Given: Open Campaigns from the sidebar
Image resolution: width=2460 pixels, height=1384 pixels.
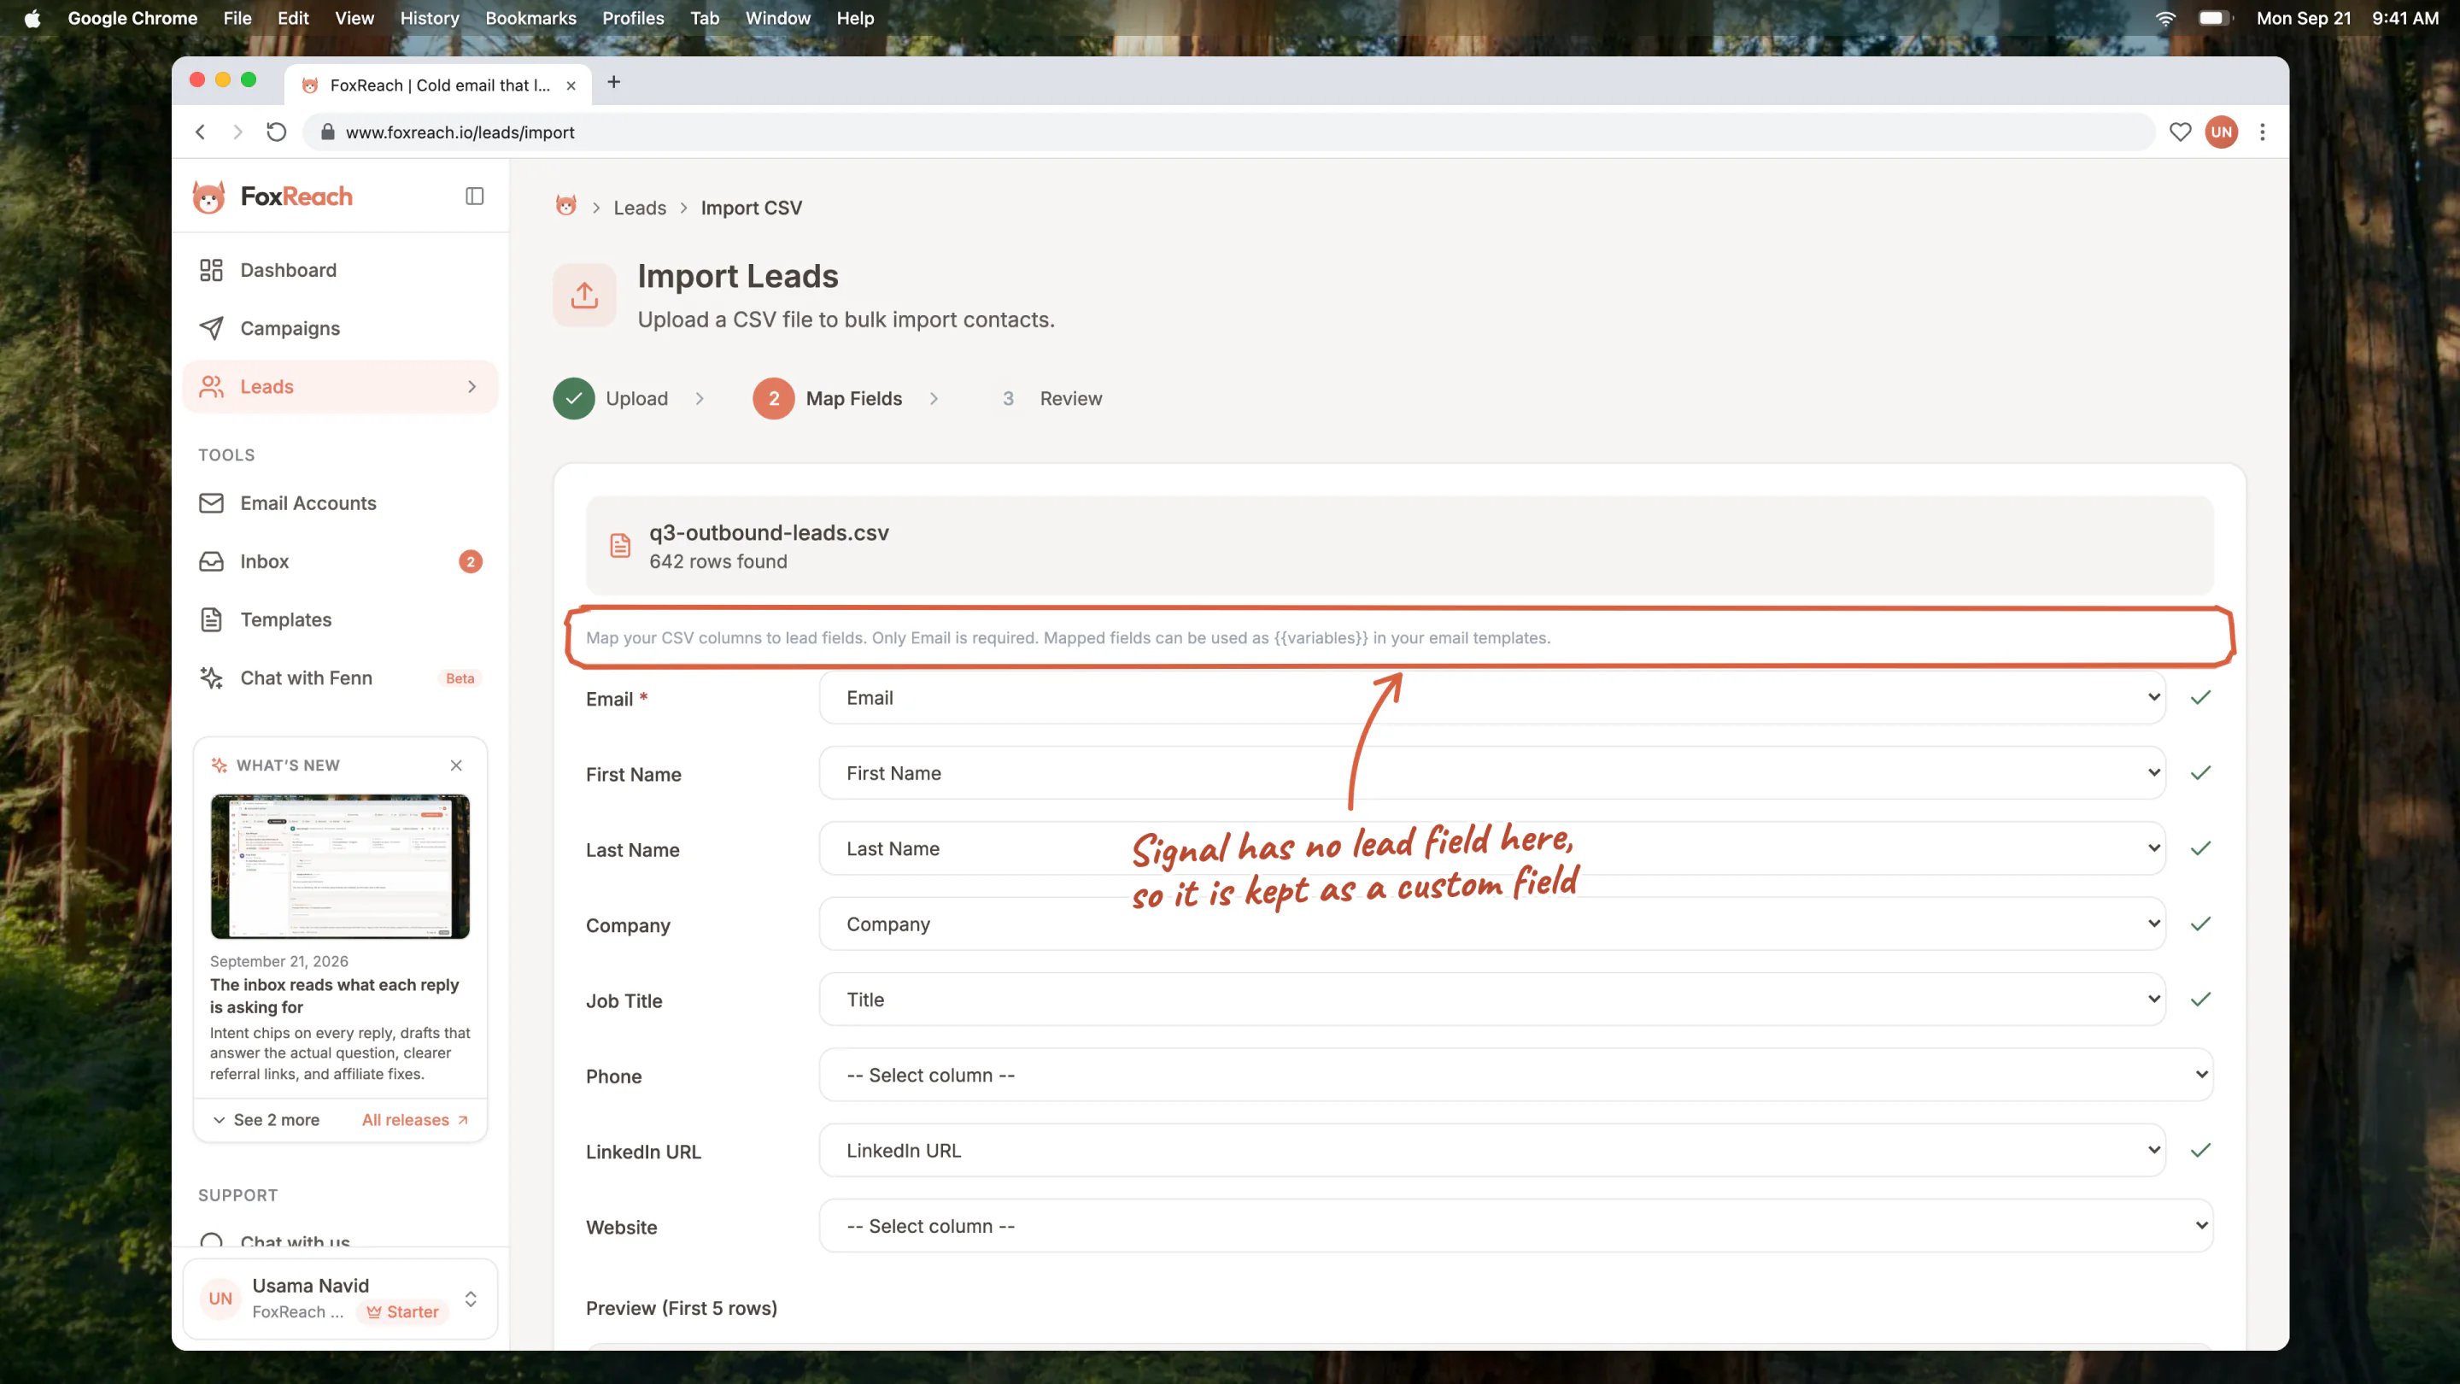Looking at the screenshot, I should pyautogui.click(x=340, y=329).
